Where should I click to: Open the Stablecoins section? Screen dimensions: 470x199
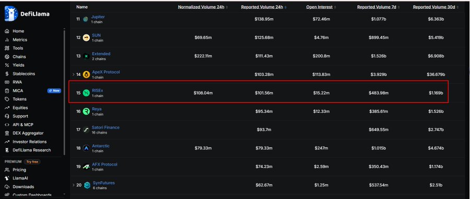point(23,74)
